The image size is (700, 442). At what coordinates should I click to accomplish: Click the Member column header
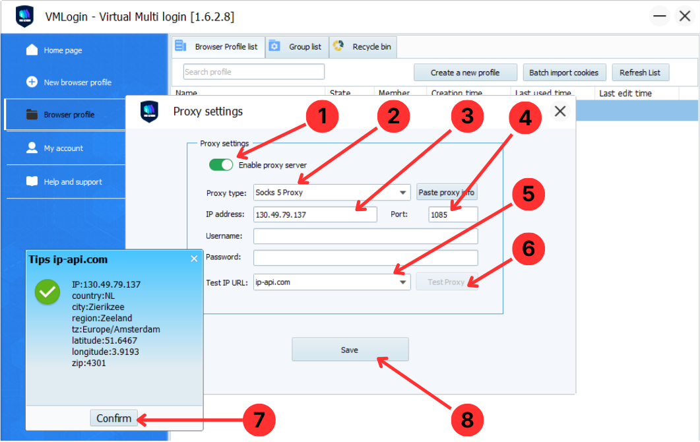[x=394, y=93]
